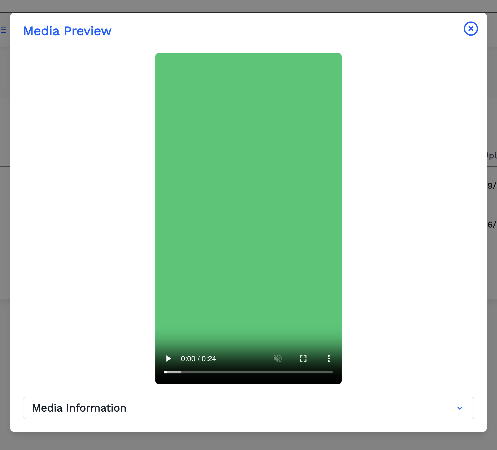497x450 pixels.
Task: Click the chevron beside Media Information
Action: click(459, 408)
